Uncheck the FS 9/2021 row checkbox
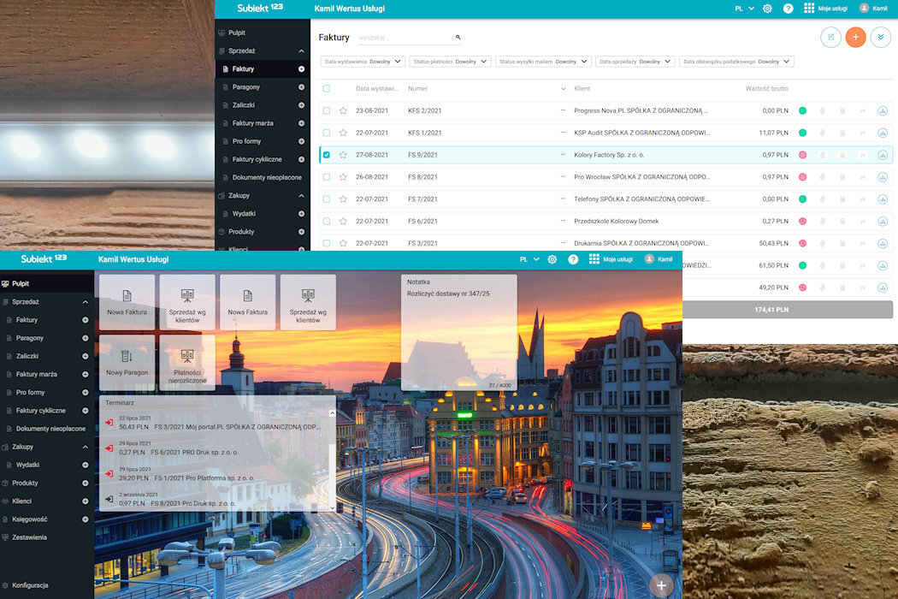Image resolution: width=898 pixels, height=599 pixels. (327, 155)
